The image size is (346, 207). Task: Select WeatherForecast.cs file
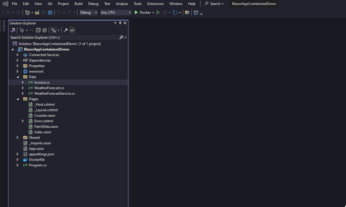pos(49,88)
